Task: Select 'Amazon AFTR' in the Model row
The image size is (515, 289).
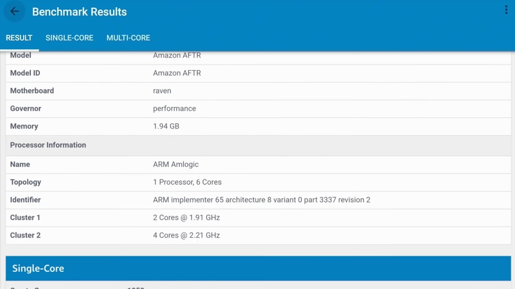Action: pyautogui.click(x=177, y=55)
